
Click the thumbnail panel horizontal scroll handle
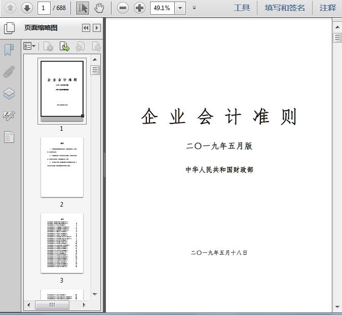[x=52, y=305]
